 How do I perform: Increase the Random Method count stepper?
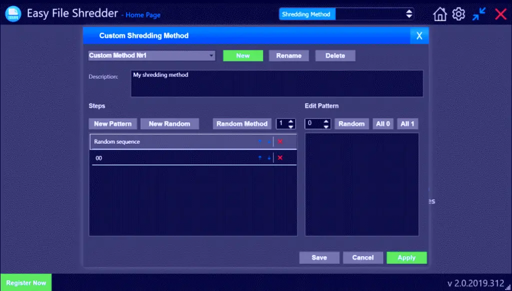(x=291, y=121)
